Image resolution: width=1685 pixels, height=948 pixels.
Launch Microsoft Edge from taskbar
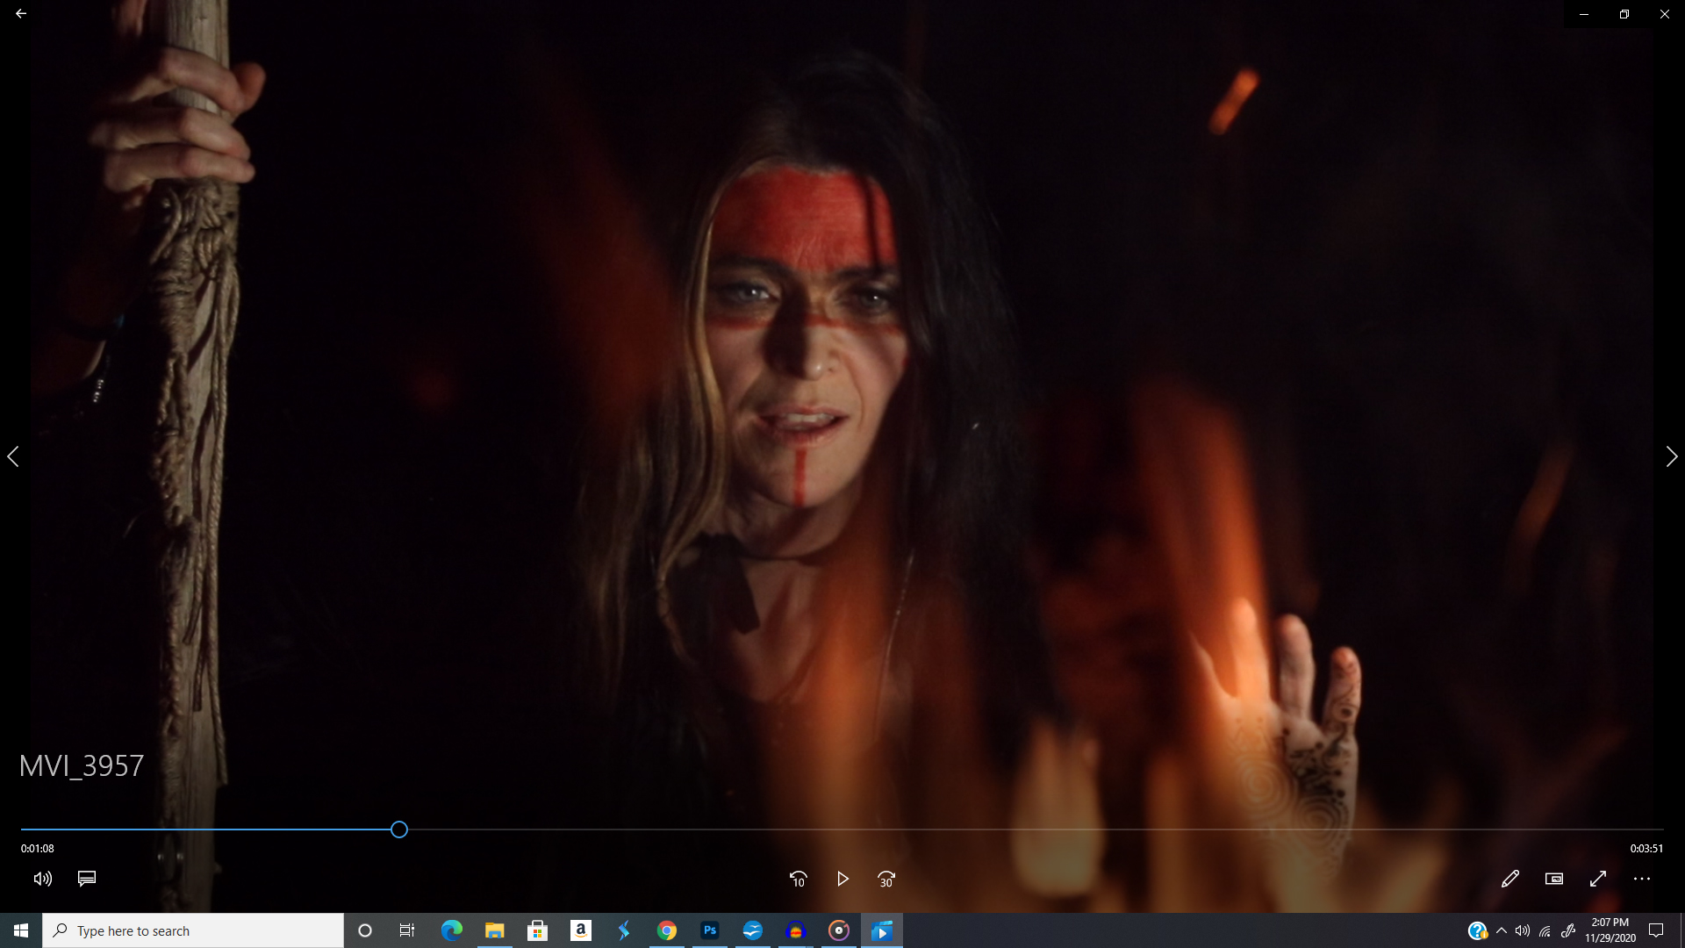coord(452,930)
